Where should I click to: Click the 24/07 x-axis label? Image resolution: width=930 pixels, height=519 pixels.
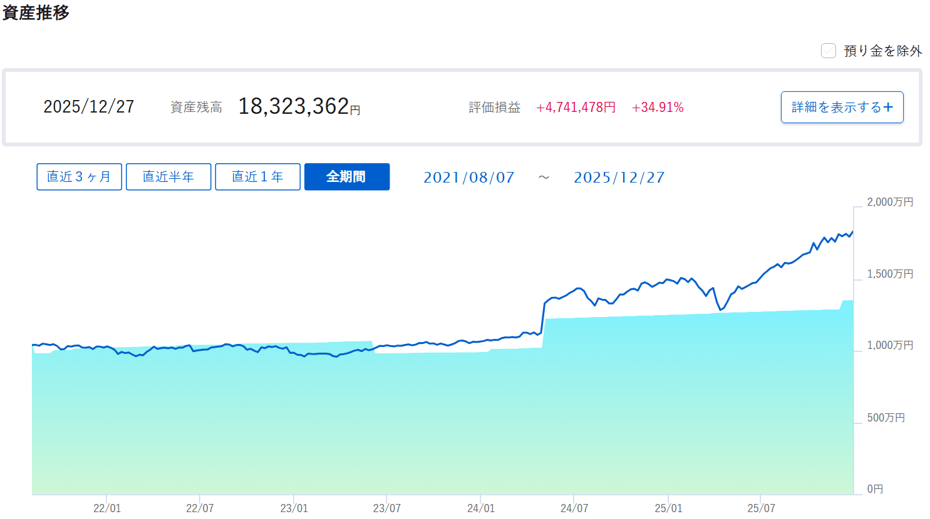(574, 508)
